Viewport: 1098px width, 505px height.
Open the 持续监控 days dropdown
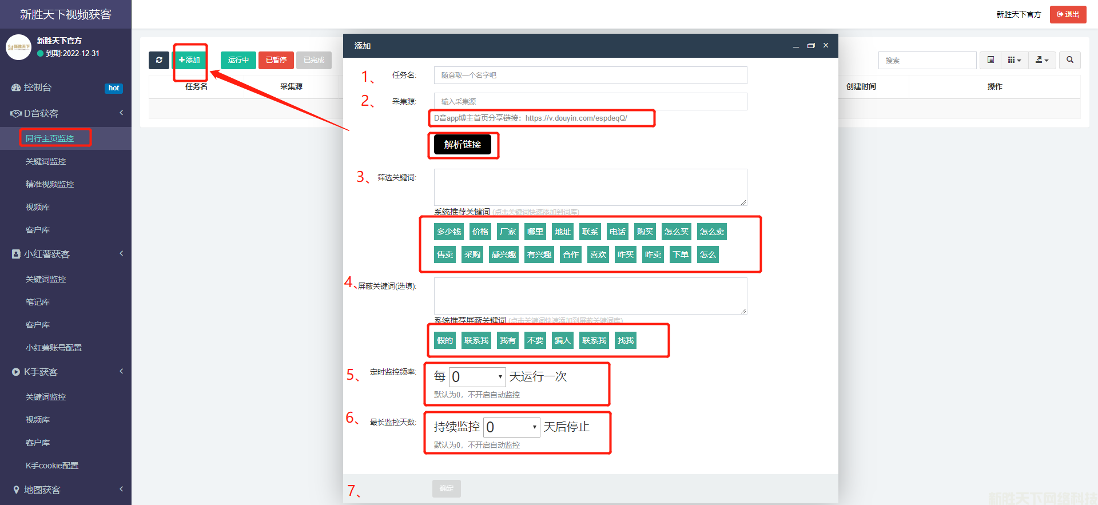click(512, 427)
